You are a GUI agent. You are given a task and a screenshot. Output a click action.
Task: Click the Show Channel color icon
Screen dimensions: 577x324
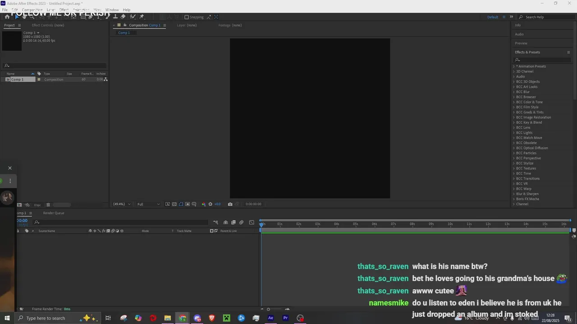(204, 204)
